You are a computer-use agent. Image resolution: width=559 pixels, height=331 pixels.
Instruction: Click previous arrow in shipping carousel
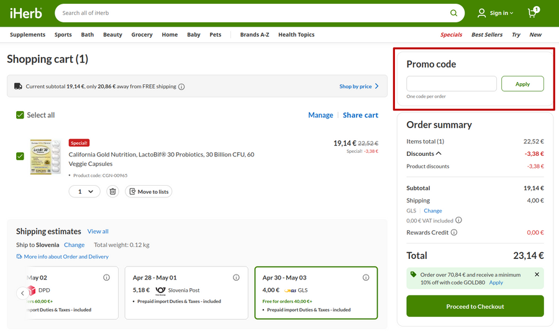[22, 292]
